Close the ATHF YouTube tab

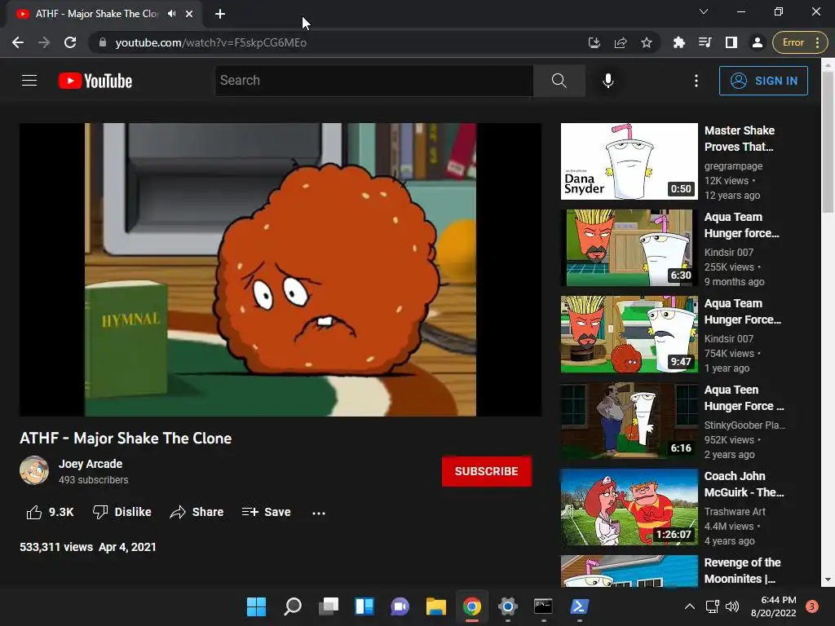tap(189, 14)
